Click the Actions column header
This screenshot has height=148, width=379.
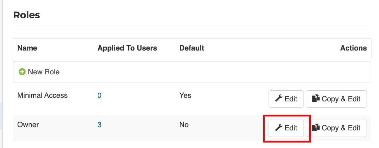tap(354, 48)
